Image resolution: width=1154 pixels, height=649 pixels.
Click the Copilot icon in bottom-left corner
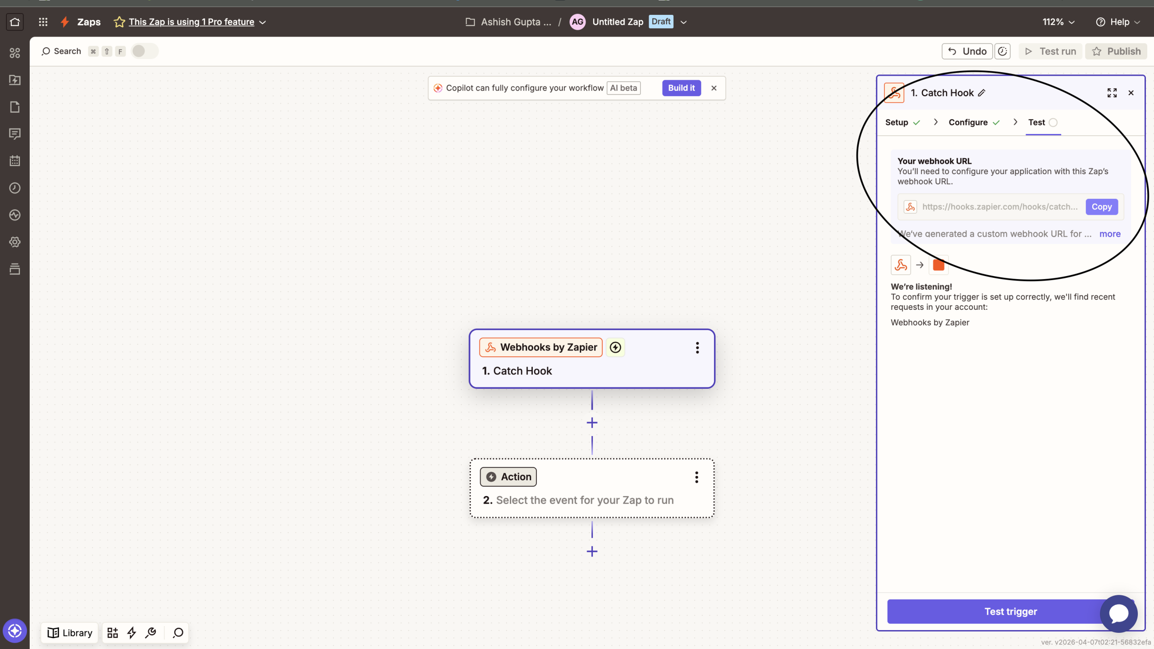[x=15, y=631]
